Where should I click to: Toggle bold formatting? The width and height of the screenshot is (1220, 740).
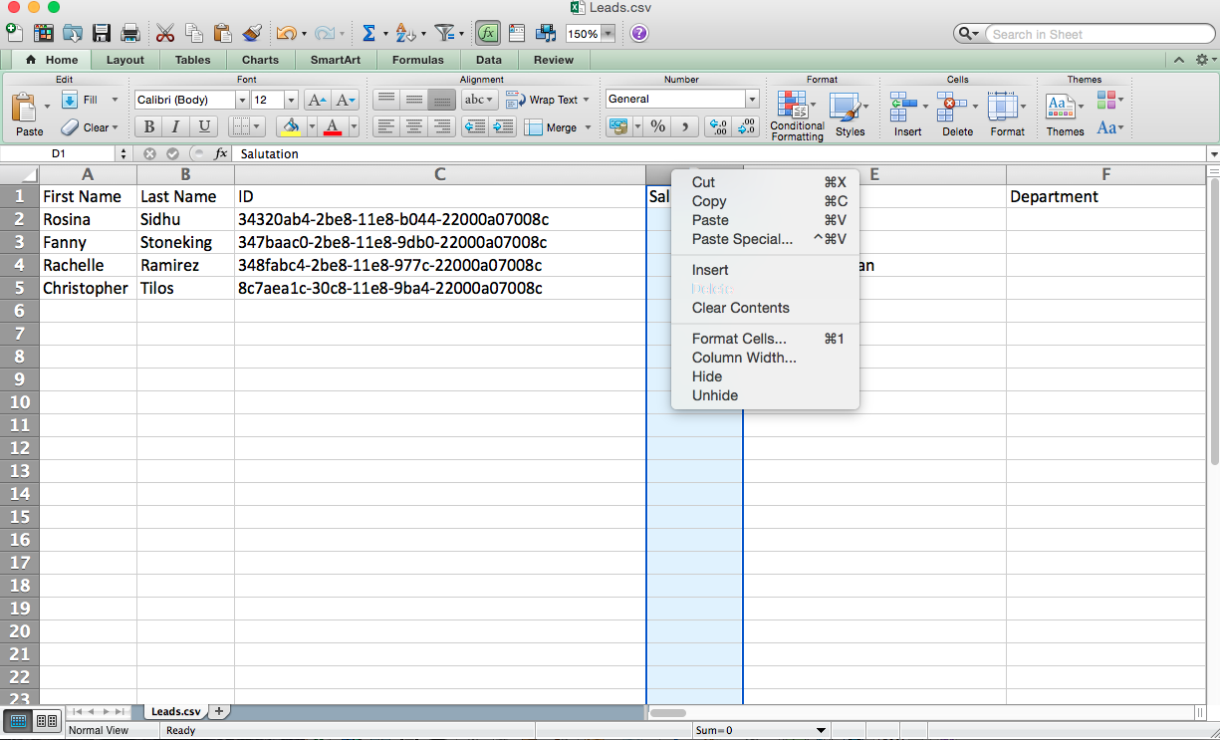point(148,126)
